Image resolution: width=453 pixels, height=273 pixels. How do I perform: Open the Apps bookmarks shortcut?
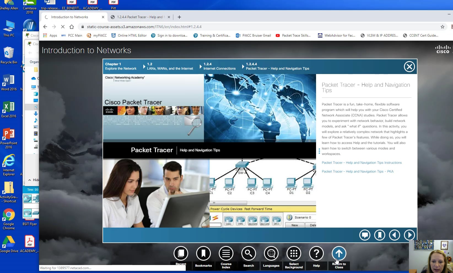50,36
